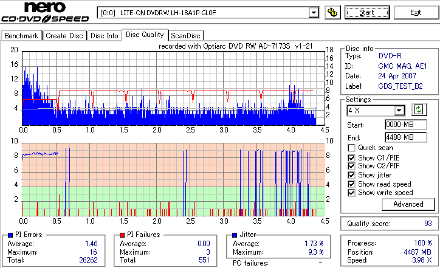Screen dimensions: 440x268
Task: Click the Jitter average 1.73 %
Action: (314, 244)
